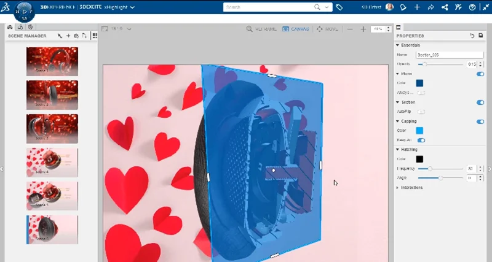Add a new scene with Scene Manager plus icon
The width and height of the screenshot is (492, 262).
point(68,36)
